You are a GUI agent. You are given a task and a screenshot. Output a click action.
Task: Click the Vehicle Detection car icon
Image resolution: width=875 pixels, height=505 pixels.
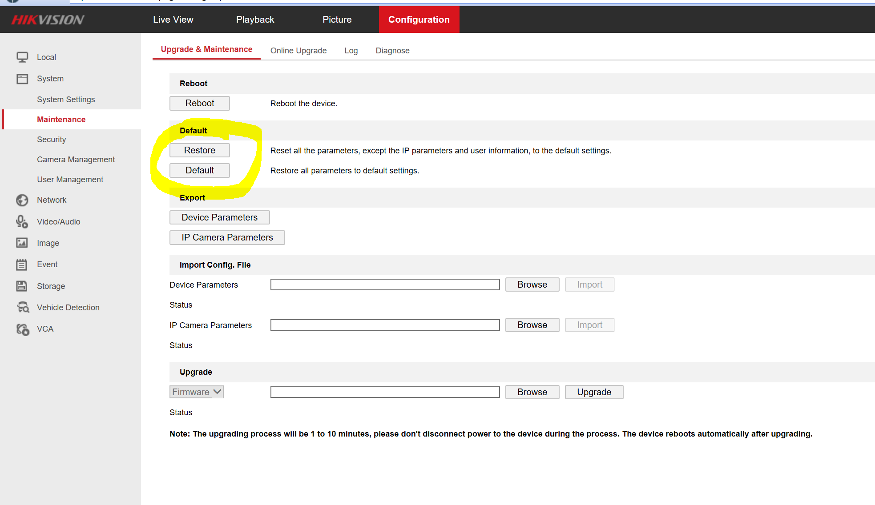pos(23,307)
